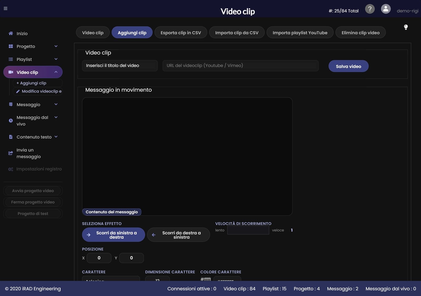This screenshot has height=296, width=421.
Task: Click Ferma progetto video button
Action: [x=33, y=202]
